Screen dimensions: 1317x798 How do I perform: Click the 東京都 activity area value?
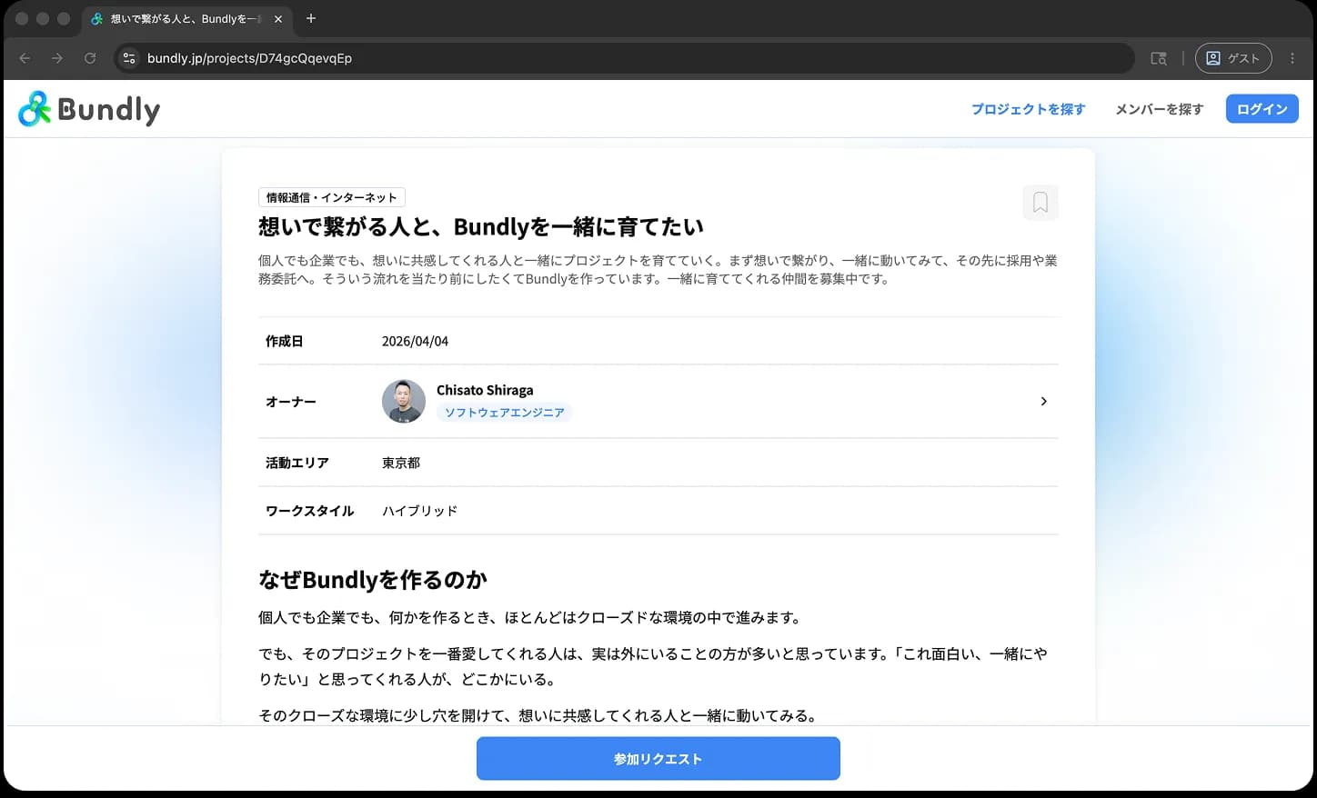(401, 463)
